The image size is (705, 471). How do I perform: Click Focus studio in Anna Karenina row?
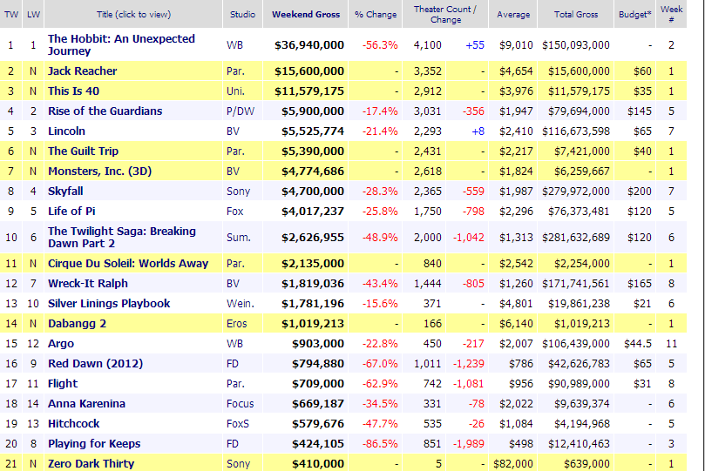(x=241, y=404)
